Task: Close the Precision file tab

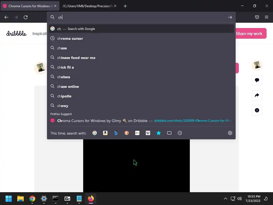Action: (115, 6)
